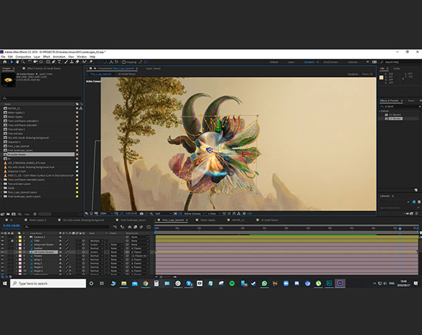The image size is (422, 335).
Task: Open the Composition menu
Action: (23, 57)
